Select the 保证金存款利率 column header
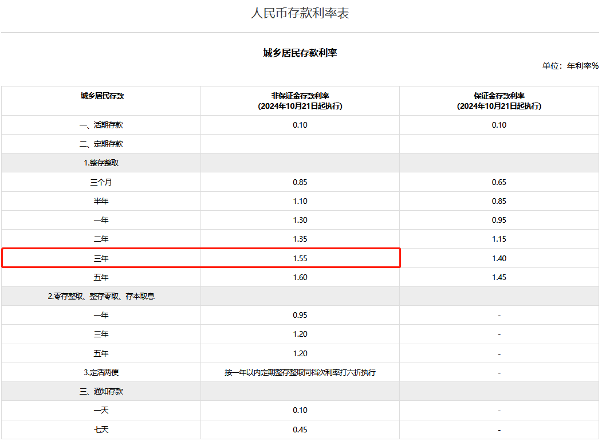602x441 pixels. click(x=499, y=101)
